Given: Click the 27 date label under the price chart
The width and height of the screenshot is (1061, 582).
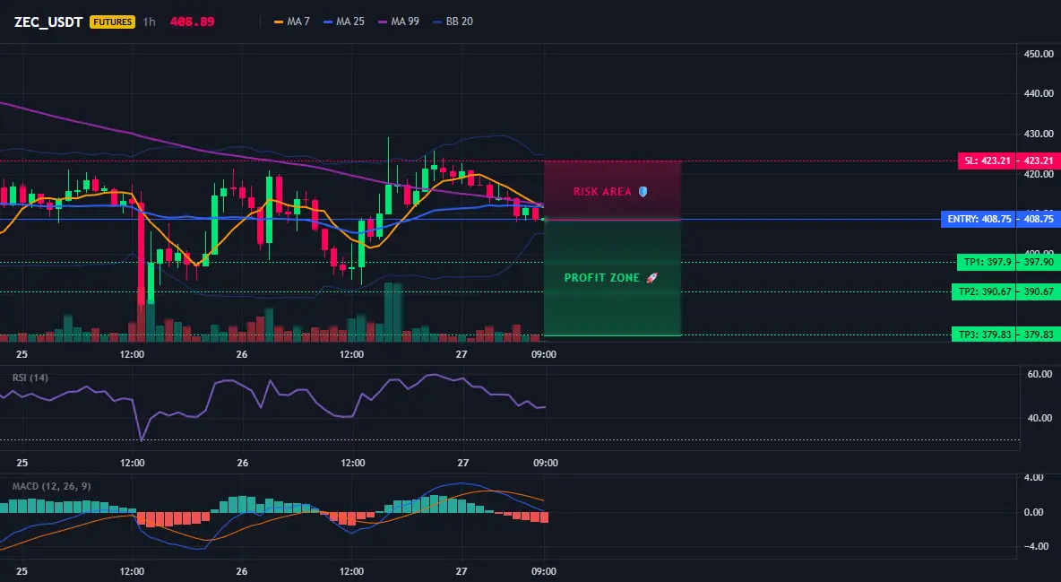Looking at the screenshot, I should [x=461, y=354].
